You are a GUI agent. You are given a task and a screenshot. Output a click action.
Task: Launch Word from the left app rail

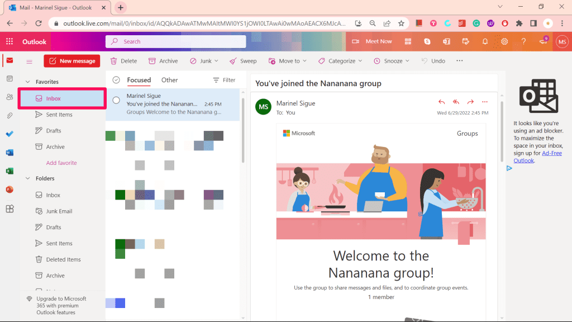click(9, 153)
